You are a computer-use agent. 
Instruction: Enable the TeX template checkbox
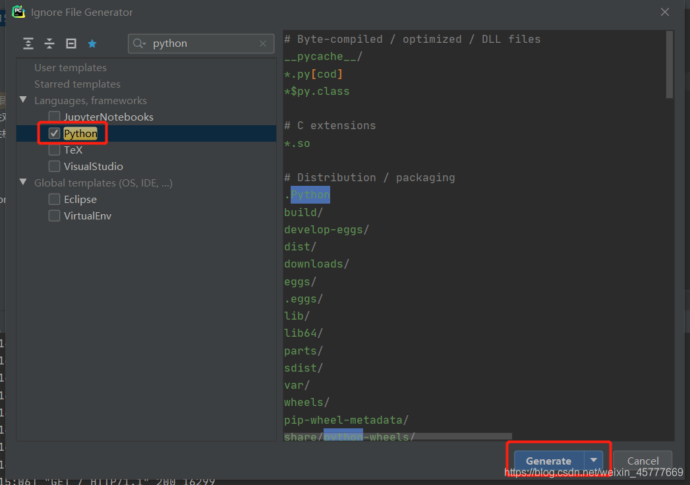click(54, 150)
